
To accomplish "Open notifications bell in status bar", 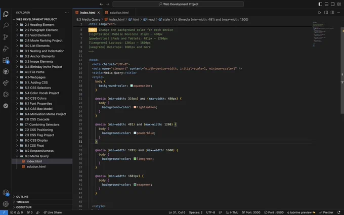I will point(339,212).
